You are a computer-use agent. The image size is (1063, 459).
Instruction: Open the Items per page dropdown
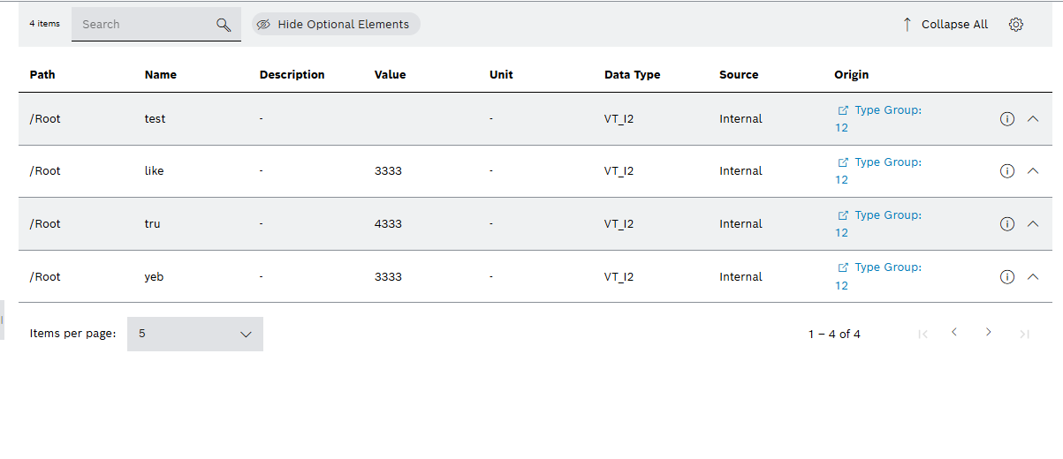pyautogui.click(x=195, y=334)
